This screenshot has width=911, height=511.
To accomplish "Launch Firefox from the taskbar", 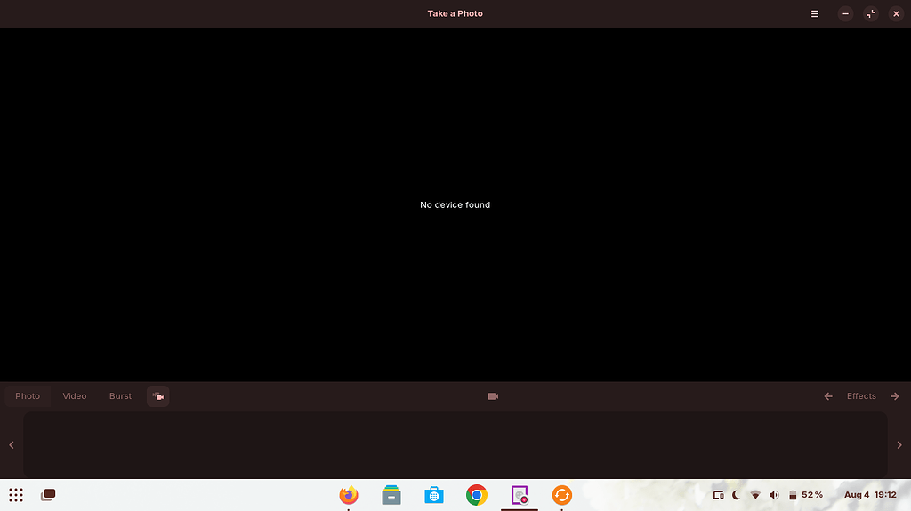I will [349, 495].
